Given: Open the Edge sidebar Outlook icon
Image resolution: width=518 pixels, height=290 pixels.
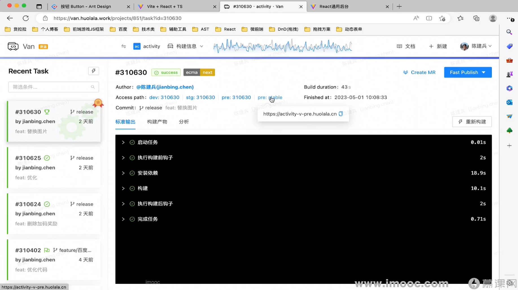Looking at the screenshot, I should click(x=509, y=102).
